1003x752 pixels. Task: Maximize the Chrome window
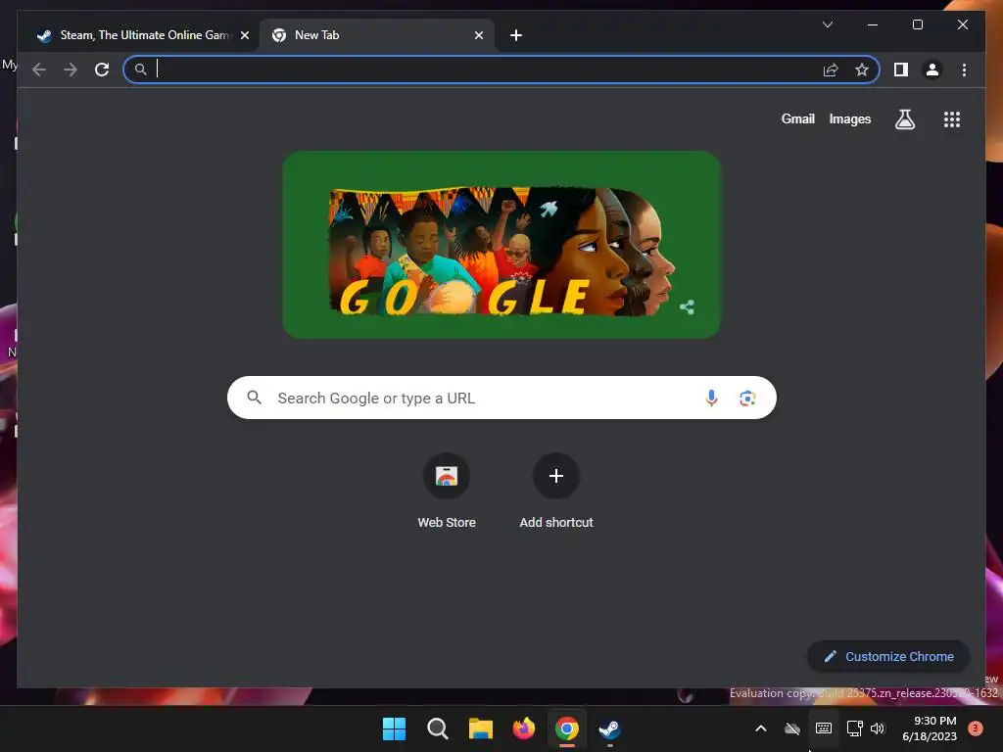tap(917, 24)
